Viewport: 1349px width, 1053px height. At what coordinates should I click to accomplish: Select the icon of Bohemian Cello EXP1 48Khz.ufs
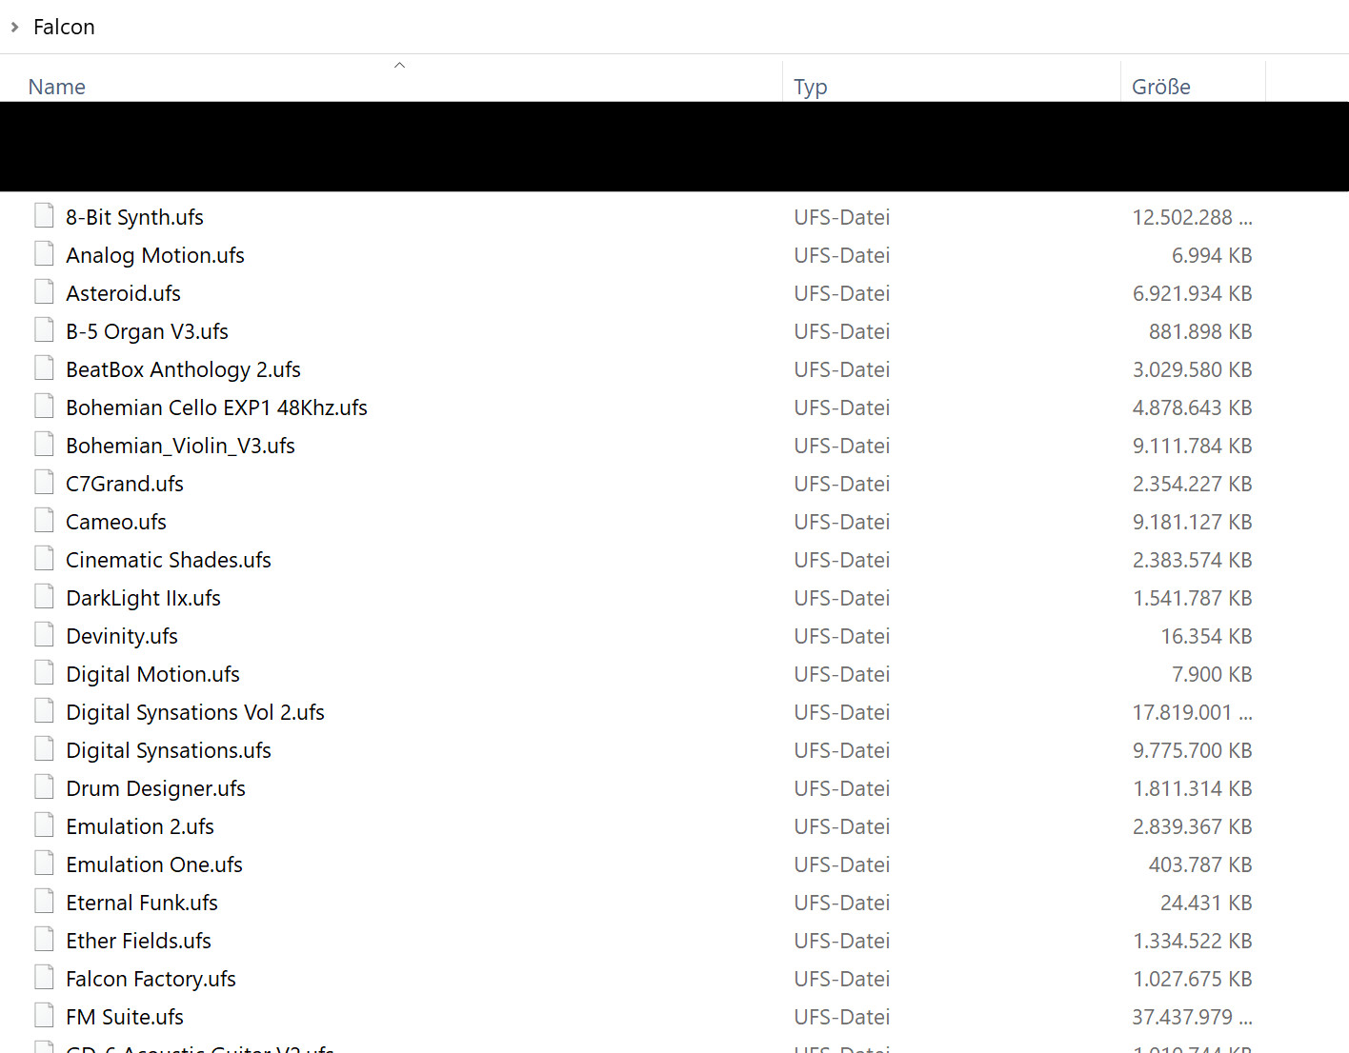44,407
